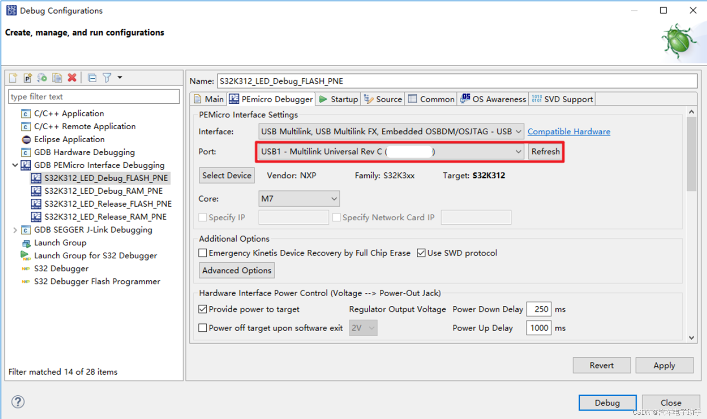Open the SVD Support tab
This screenshot has height=419, width=707.
coord(562,99)
